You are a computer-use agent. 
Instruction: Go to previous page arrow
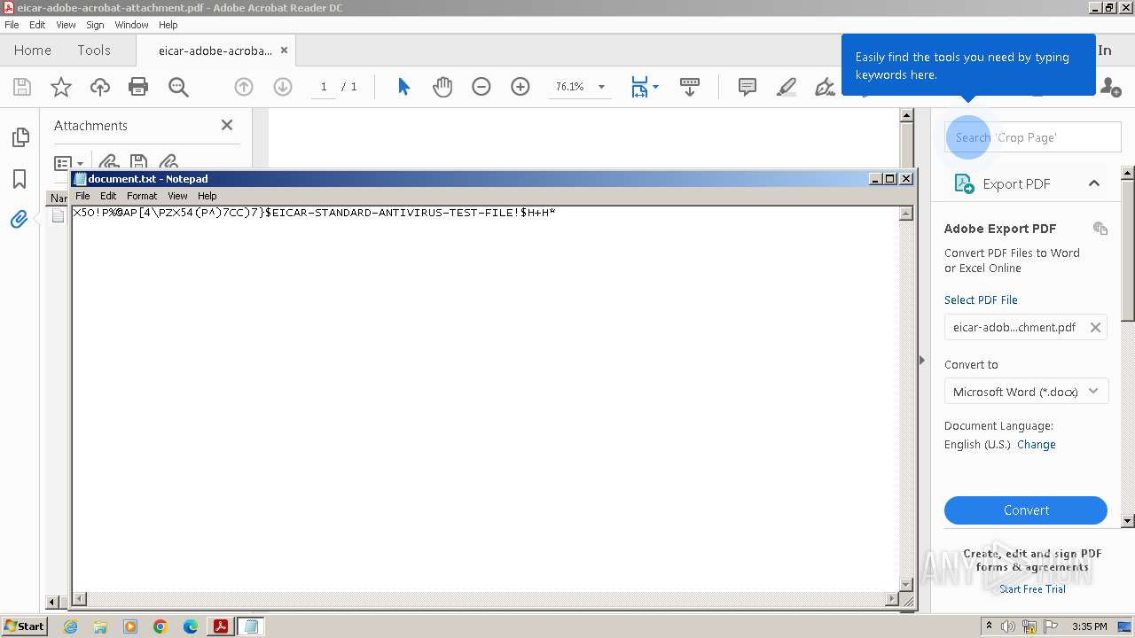point(244,87)
